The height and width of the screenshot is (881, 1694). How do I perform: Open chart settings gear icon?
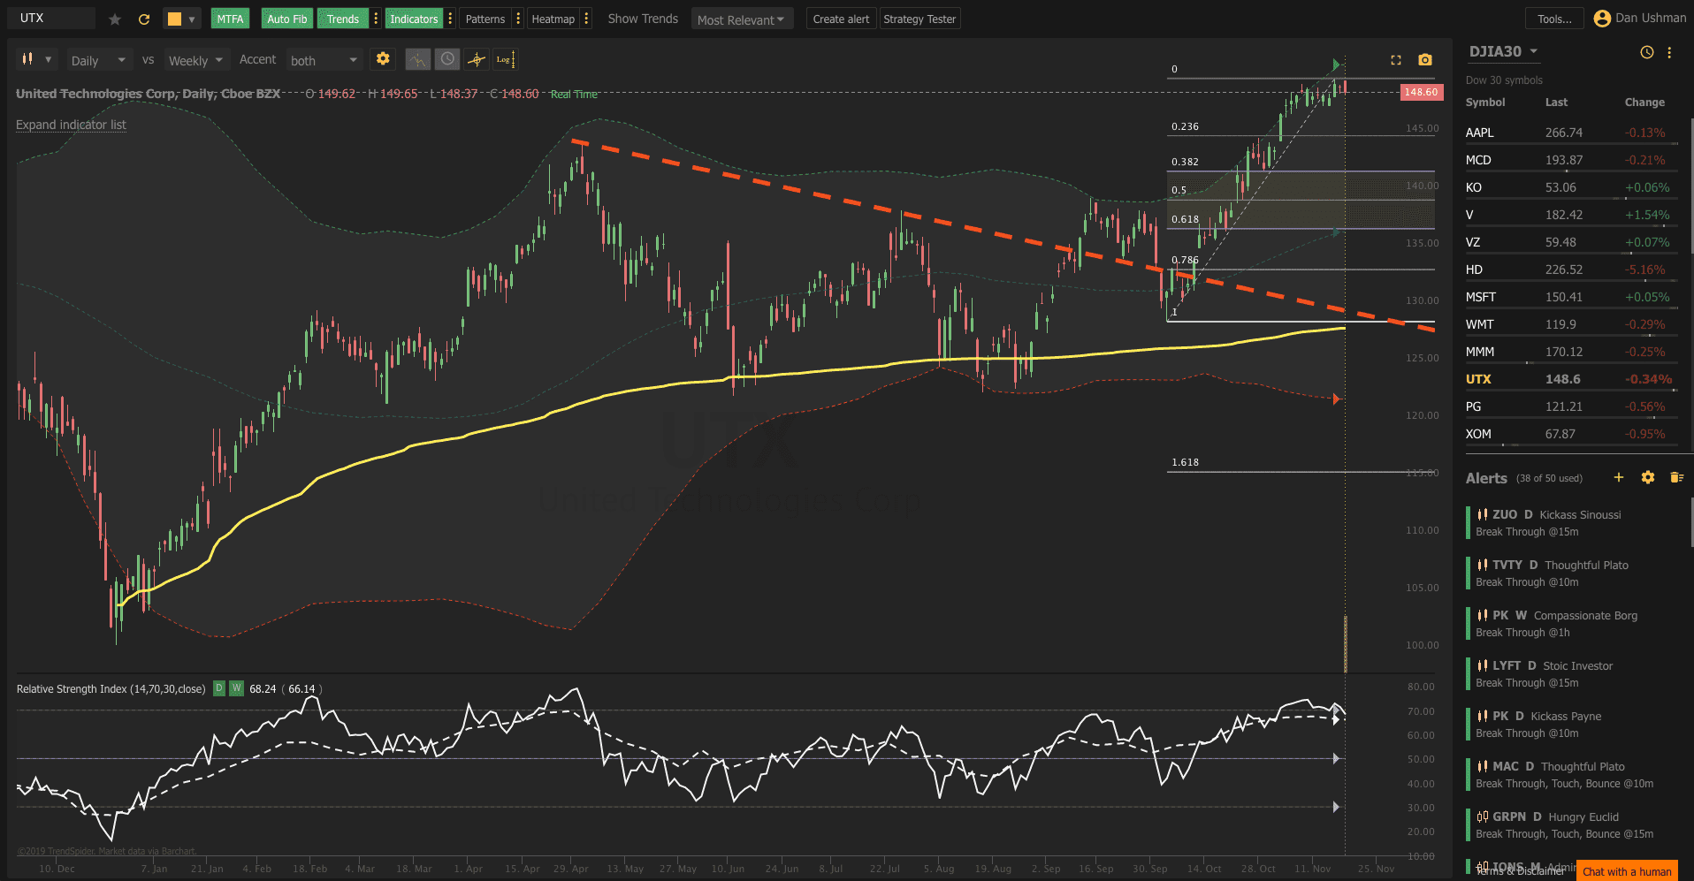[x=383, y=59]
